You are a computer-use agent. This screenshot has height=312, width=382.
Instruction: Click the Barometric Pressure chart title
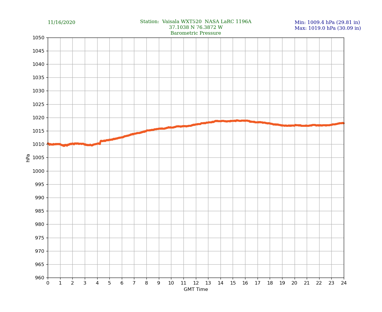click(x=196, y=33)
